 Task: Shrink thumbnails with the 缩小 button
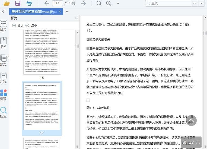click(x=31, y=26)
